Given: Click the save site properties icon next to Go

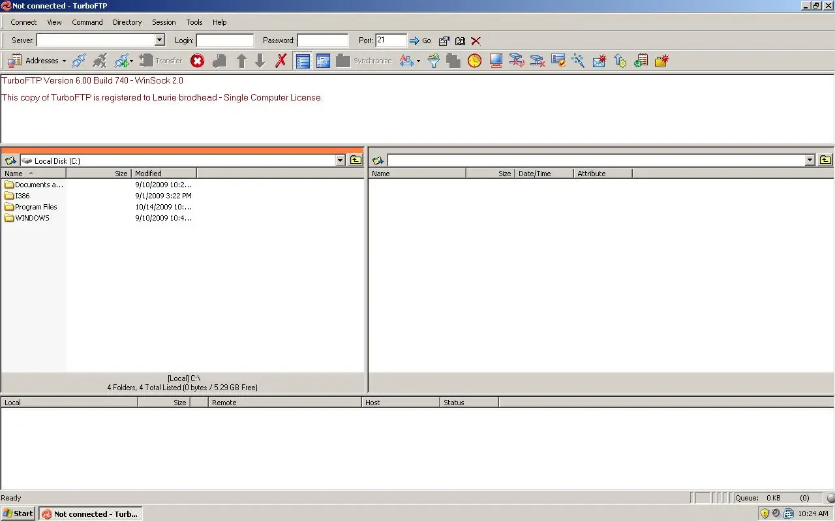Looking at the screenshot, I should 444,40.
